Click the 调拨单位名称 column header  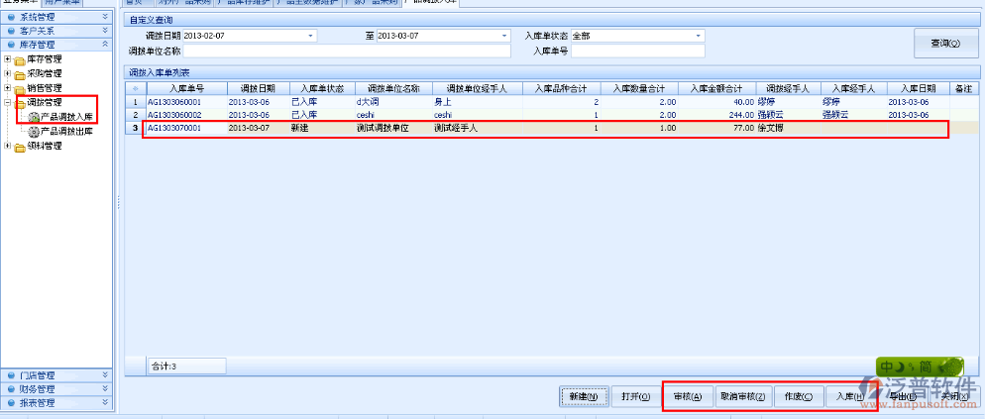tap(394, 88)
